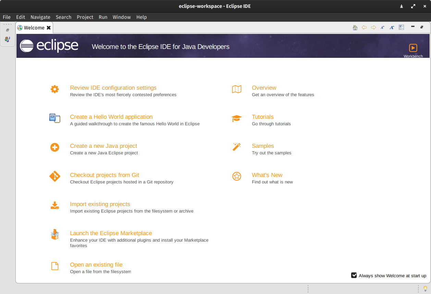
Task: Open the Java perspective icon in the sidebar
Action: click(x=7, y=39)
